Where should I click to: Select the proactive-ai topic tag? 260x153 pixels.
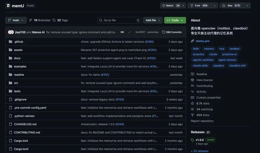[x=229, y=54]
